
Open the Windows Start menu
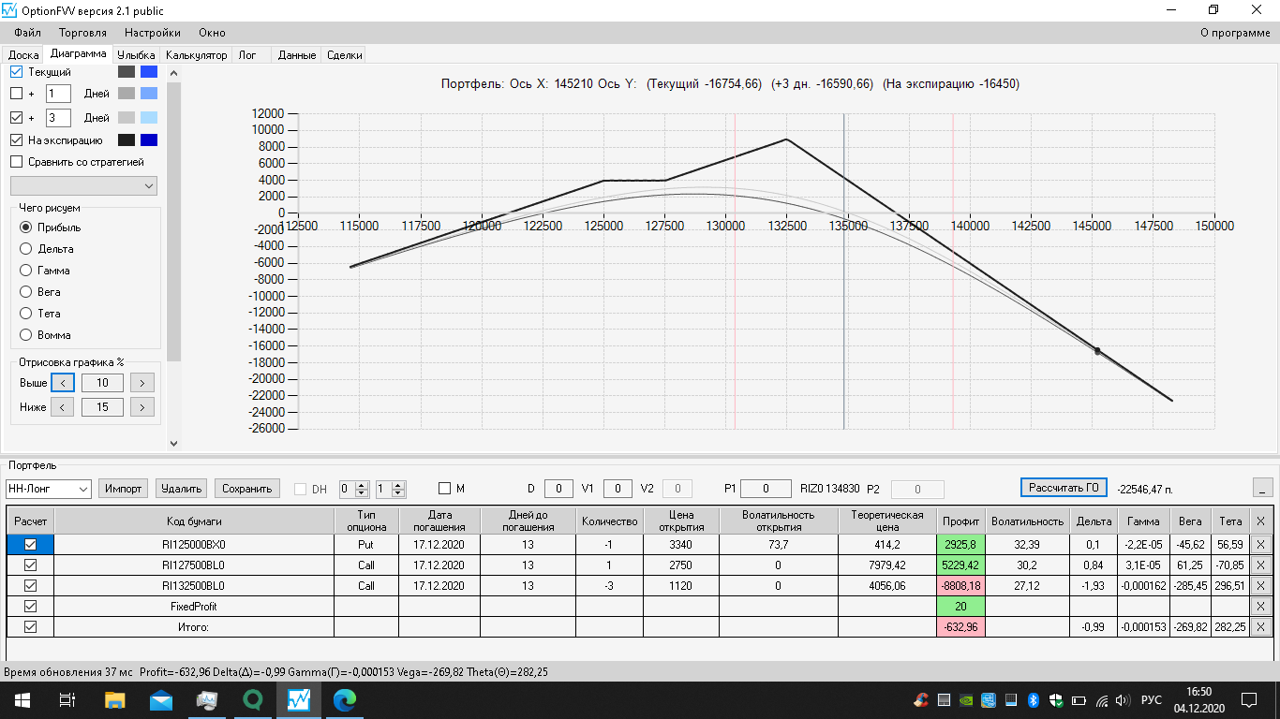[x=21, y=699]
